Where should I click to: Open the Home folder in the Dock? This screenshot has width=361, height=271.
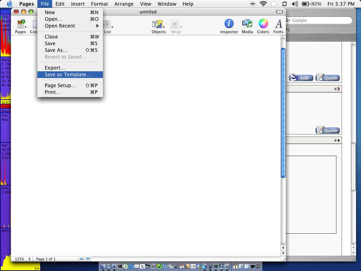pyautogui.click(x=235, y=266)
